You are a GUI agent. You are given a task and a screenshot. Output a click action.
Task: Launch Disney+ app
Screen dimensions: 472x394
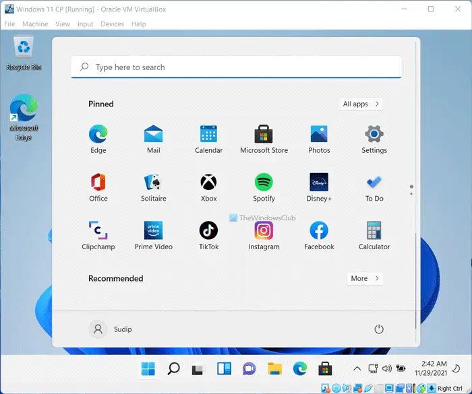(319, 187)
